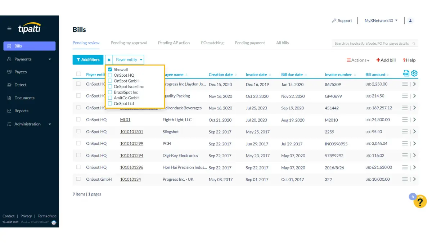The width and height of the screenshot is (432, 243).
Task: Click the user profile avatar icon
Action: [x=411, y=21]
